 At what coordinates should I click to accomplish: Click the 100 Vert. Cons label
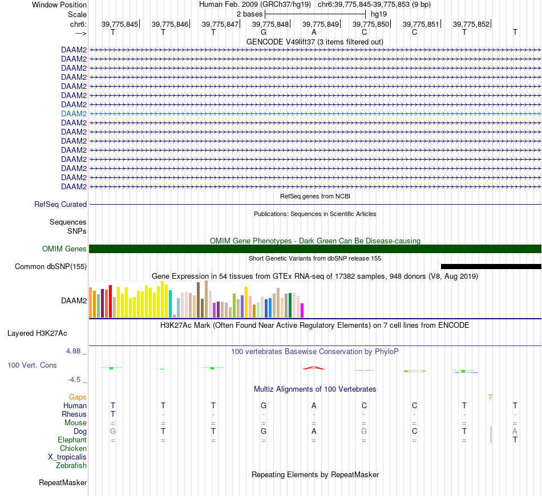pyautogui.click(x=32, y=365)
